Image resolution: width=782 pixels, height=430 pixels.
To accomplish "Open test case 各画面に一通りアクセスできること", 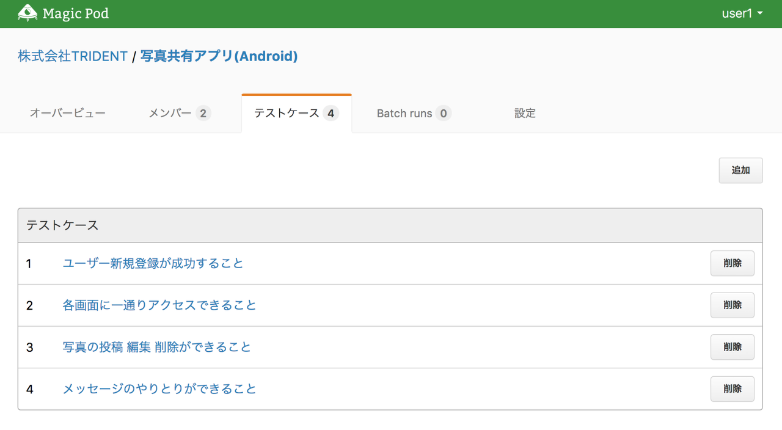I will click(159, 305).
